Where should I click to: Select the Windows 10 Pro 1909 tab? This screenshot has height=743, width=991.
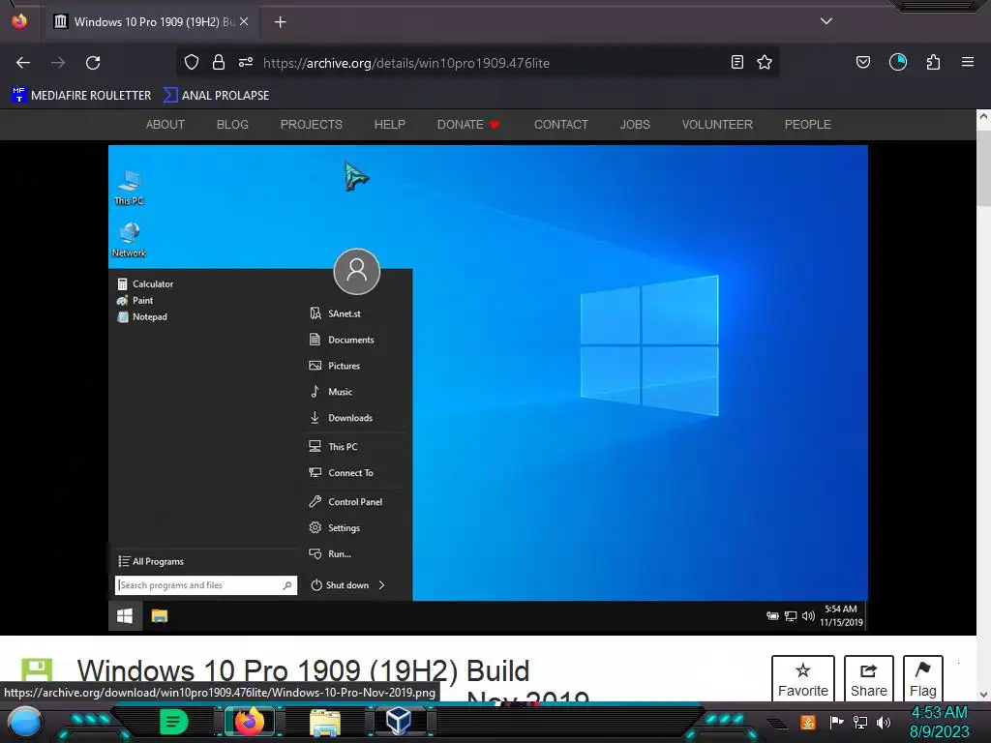(152, 22)
